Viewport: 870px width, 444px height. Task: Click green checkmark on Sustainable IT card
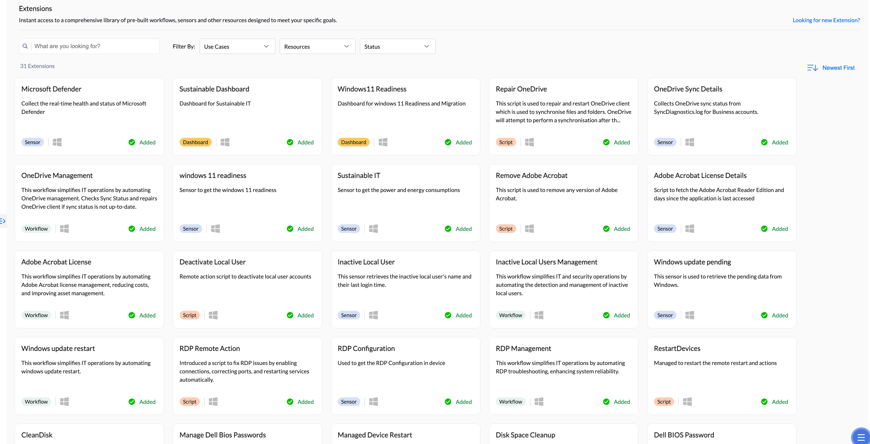[x=448, y=229]
